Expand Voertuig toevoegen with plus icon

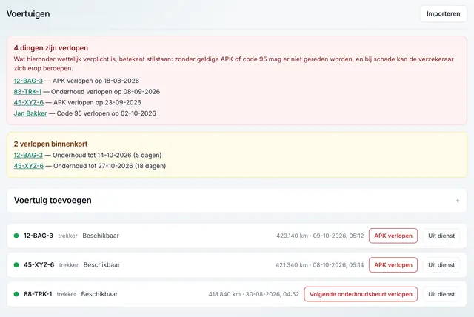click(458, 201)
